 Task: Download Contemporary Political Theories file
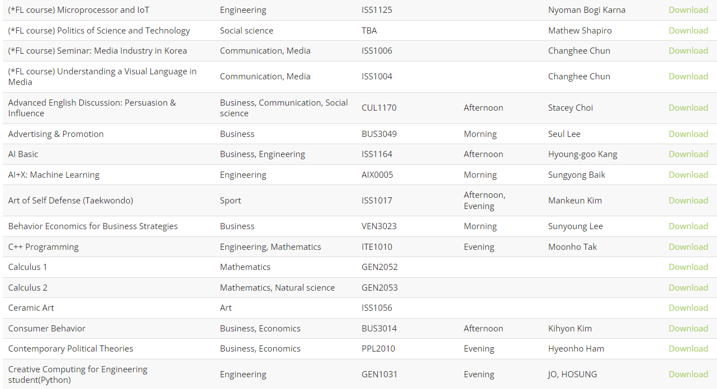[x=688, y=349]
